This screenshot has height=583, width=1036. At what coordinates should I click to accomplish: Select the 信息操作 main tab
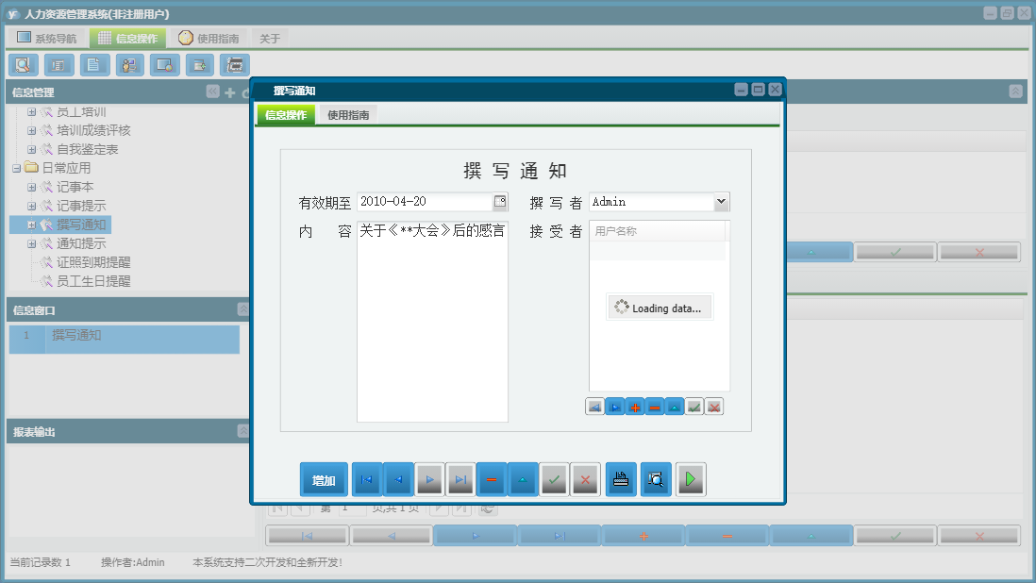coord(128,39)
